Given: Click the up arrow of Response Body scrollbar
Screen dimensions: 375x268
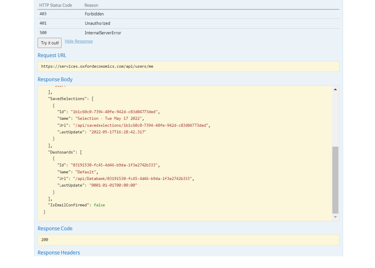Looking at the screenshot, I should [x=335, y=89].
